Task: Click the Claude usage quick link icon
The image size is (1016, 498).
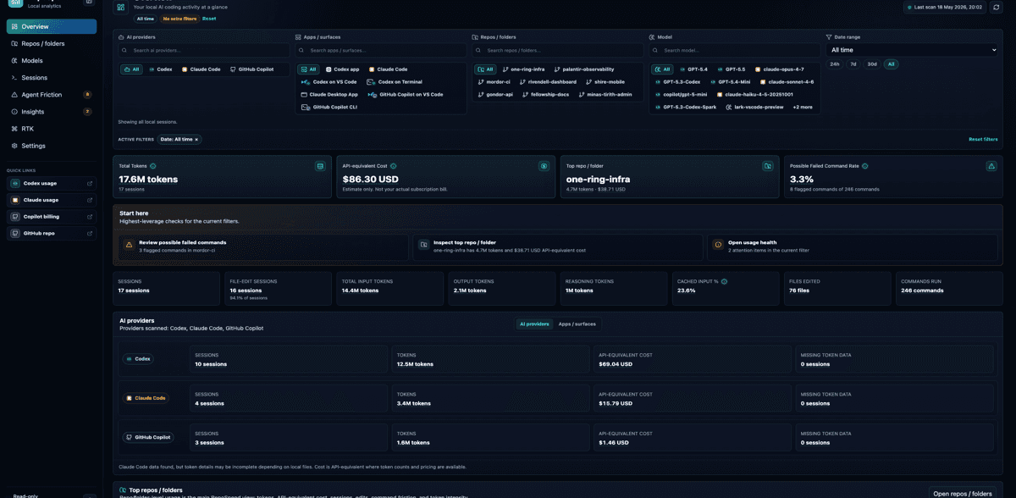Action: point(15,200)
